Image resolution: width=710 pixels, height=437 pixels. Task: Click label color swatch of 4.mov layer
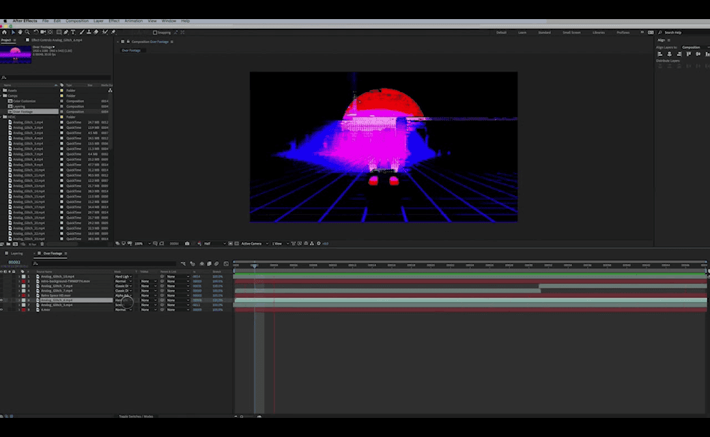[23, 310]
